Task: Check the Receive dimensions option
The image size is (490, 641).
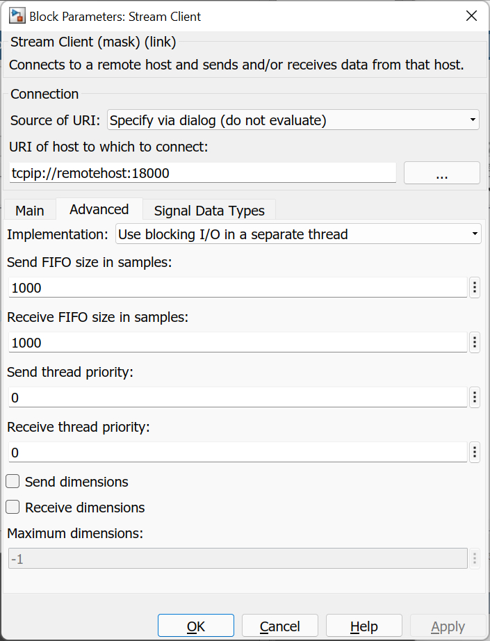Action: click(12, 507)
